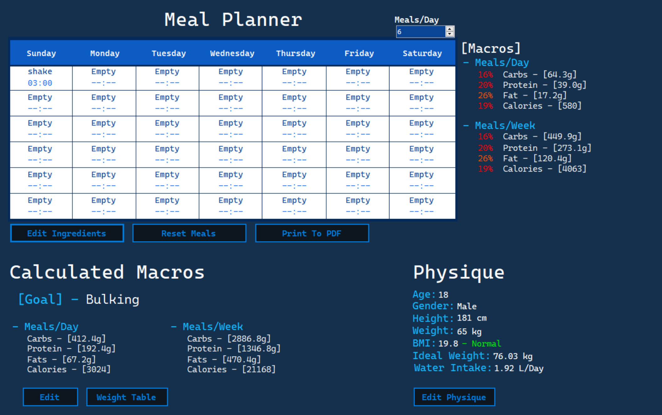Collapse the Meals/Week section under Macros
Image resolution: width=662 pixels, height=415 pixels.
(x=467, y=125)
